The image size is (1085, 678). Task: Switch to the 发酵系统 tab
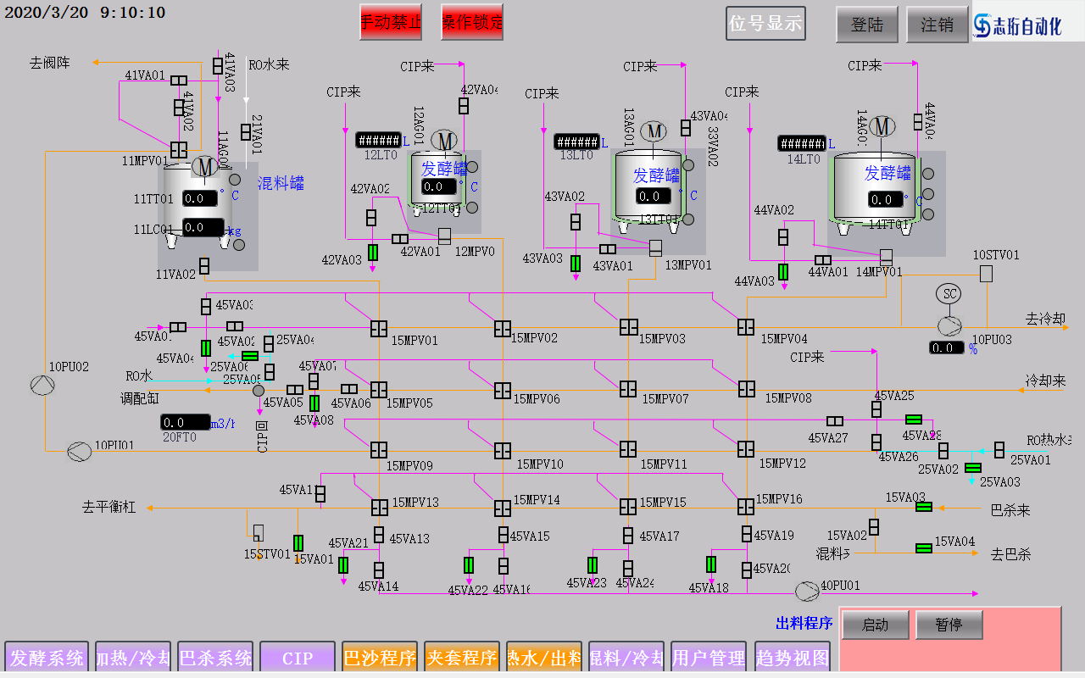click(47, 658)
